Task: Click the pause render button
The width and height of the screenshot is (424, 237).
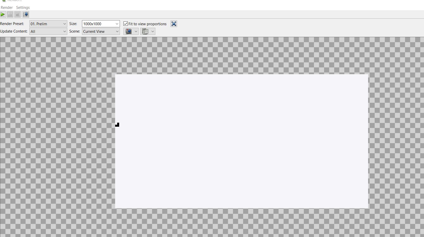Action: (10, 14)
